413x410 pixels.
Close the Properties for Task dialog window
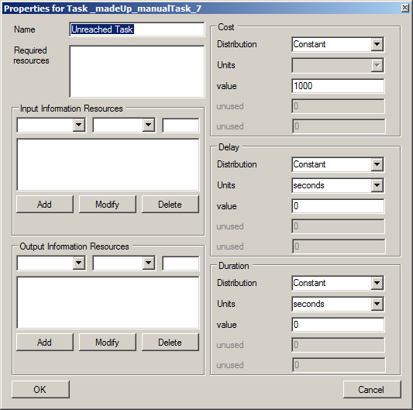[404, 8]
